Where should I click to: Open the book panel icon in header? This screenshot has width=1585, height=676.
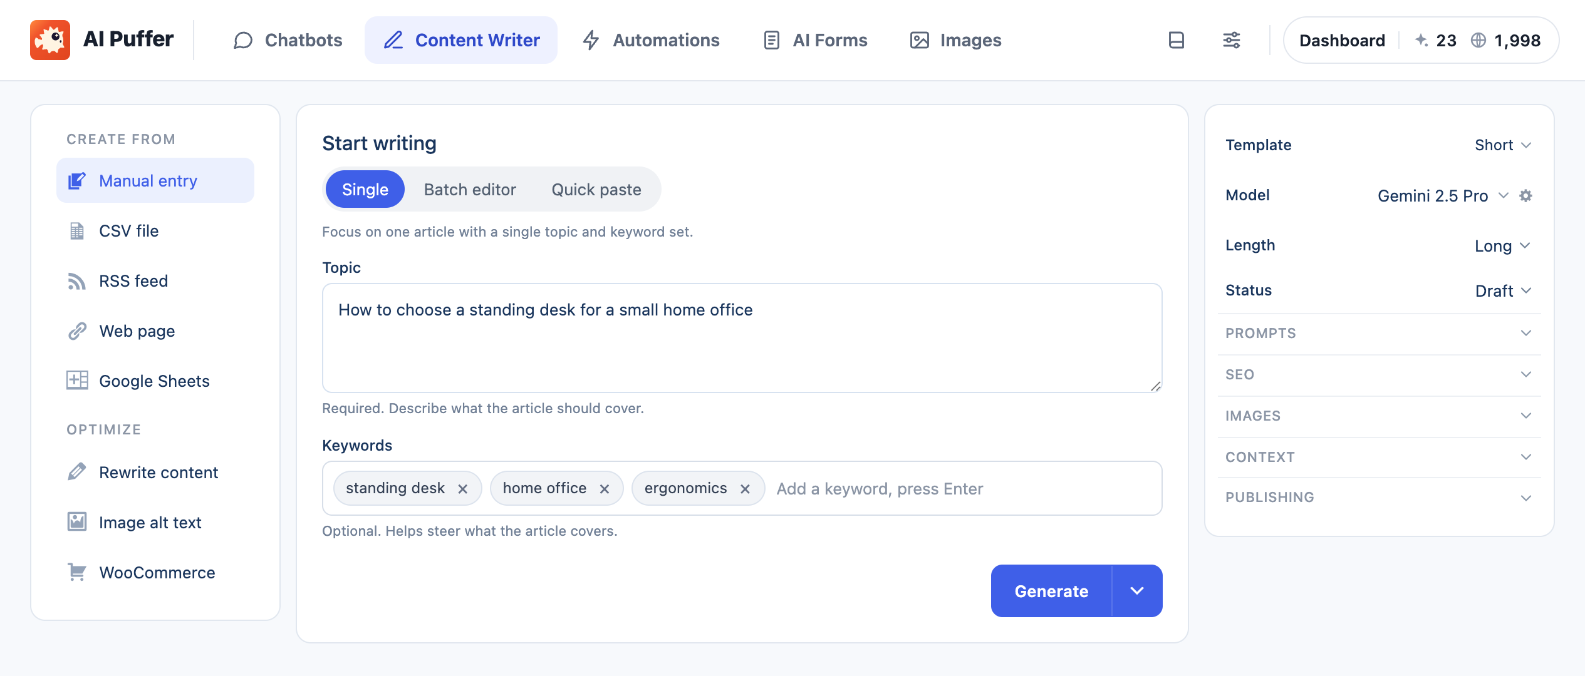click(1177, 40)
